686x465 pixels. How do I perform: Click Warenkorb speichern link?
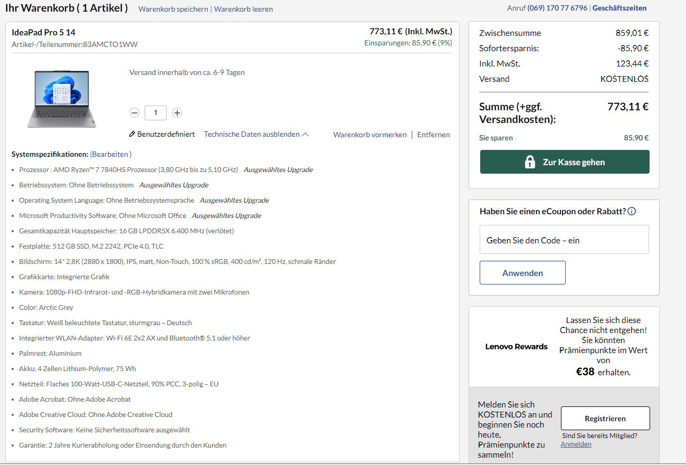point(173,9)
